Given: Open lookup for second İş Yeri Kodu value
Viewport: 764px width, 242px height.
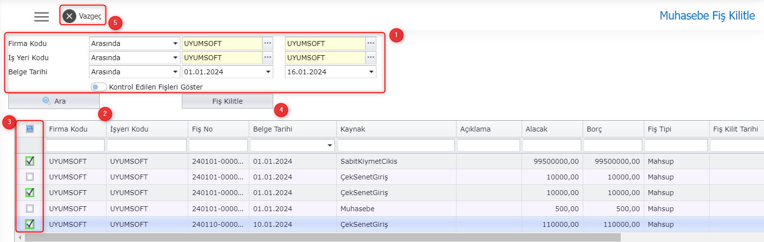Looking at the screenshot, I should (371, 58).
